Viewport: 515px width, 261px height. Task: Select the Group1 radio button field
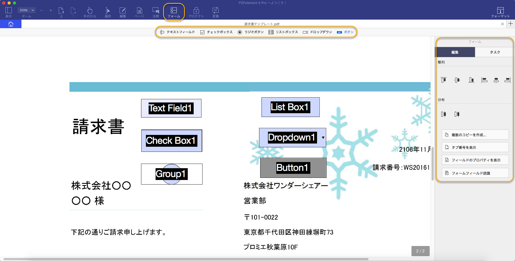(172, 174)
